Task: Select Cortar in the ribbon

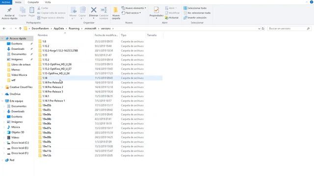Action: point(43,8)
